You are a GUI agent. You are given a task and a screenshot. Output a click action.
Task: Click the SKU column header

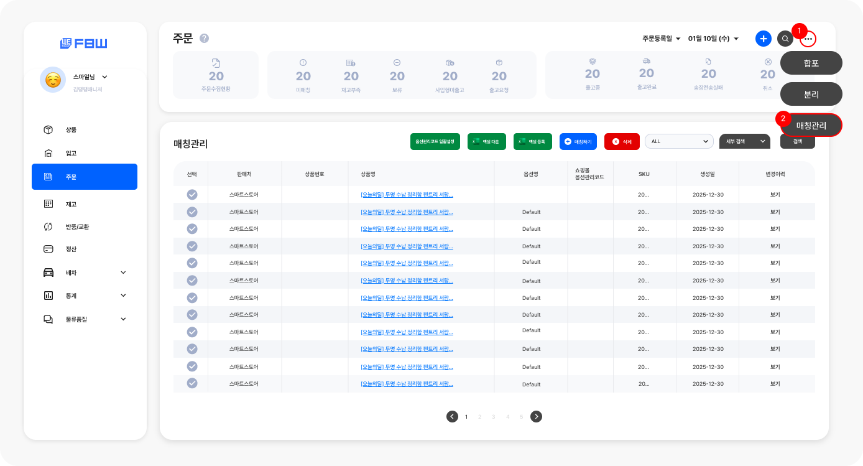[x=644, y=174]
